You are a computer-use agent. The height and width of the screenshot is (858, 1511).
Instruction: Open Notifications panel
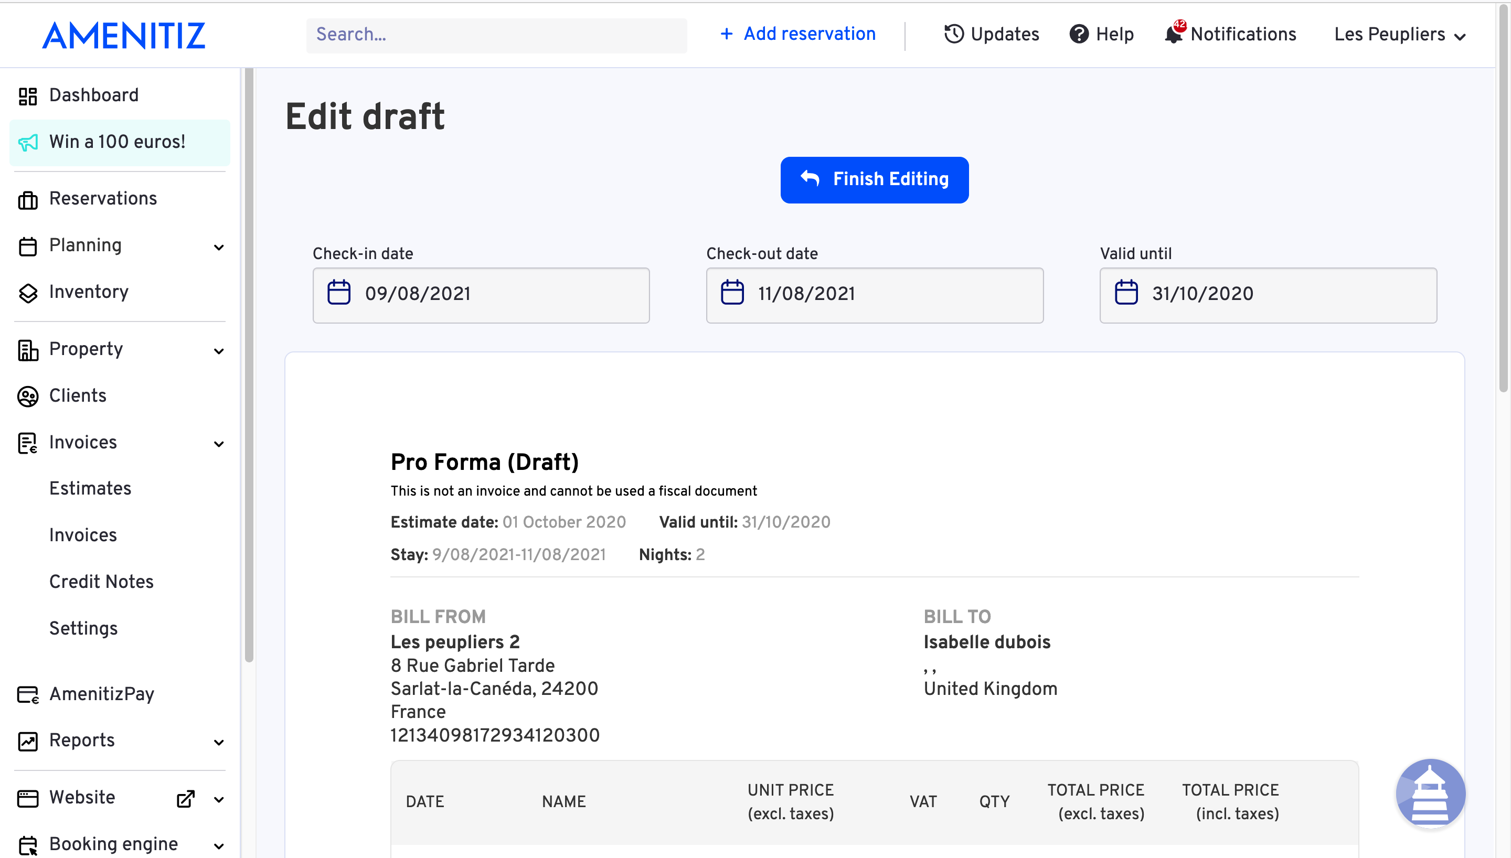coord(1230,34)
